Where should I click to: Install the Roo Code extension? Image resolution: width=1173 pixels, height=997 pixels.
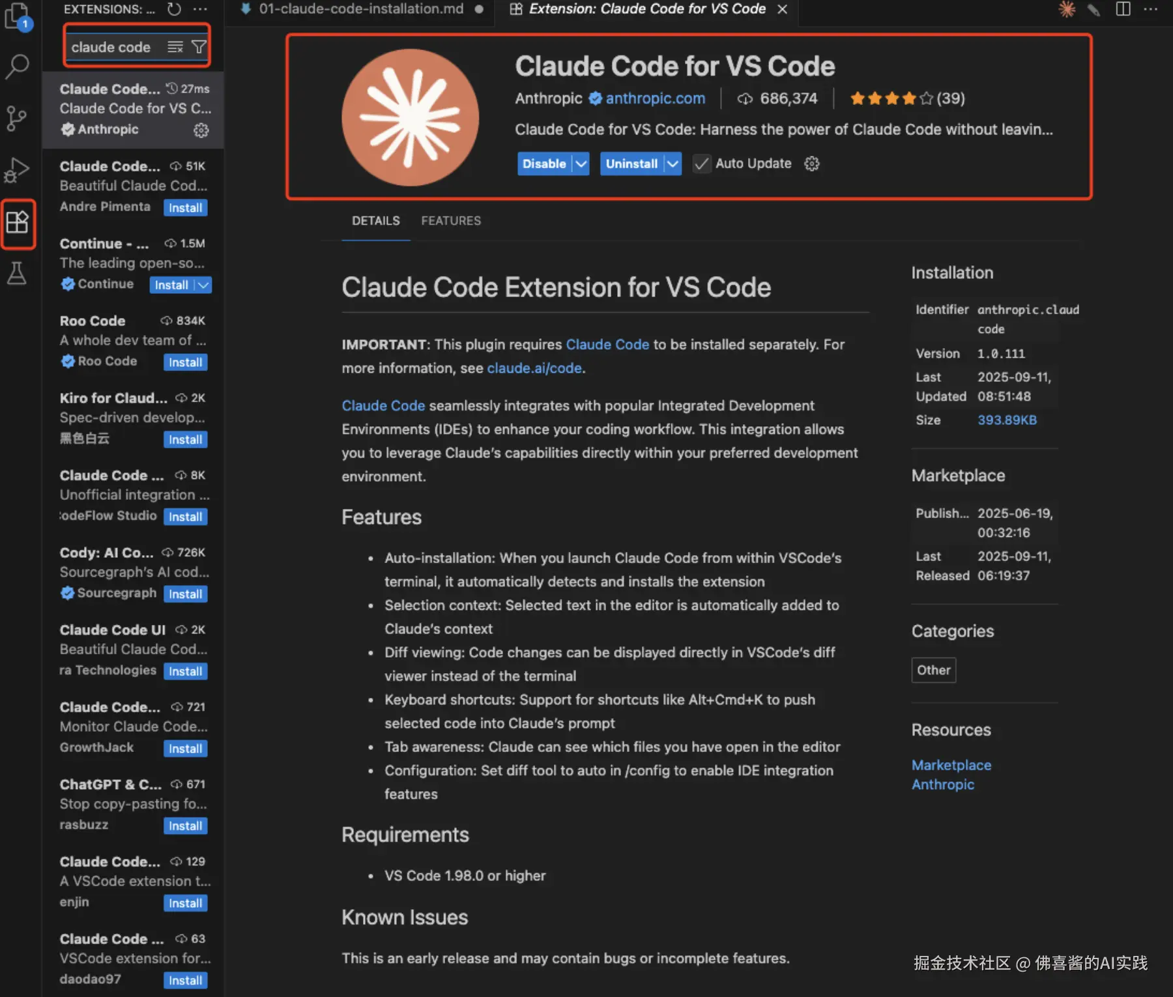click(x=186, y=362)
